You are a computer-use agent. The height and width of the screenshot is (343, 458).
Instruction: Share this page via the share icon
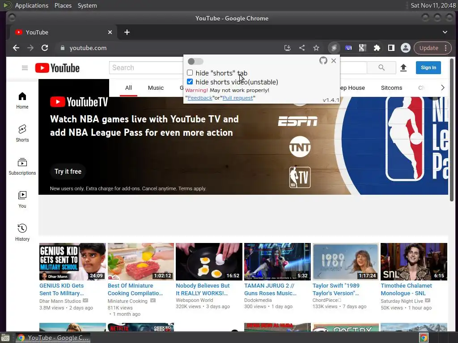[302, 48]
